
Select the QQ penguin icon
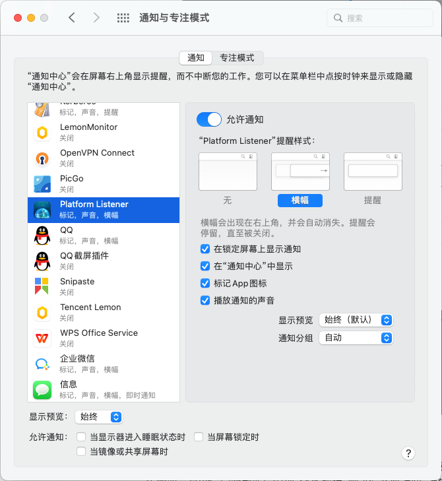tap(42, 236)
